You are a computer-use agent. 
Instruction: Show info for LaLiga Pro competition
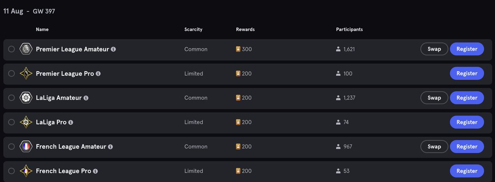coord(71,122)
